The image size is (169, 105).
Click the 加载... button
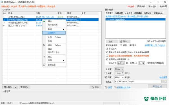[x=112, y=41]
